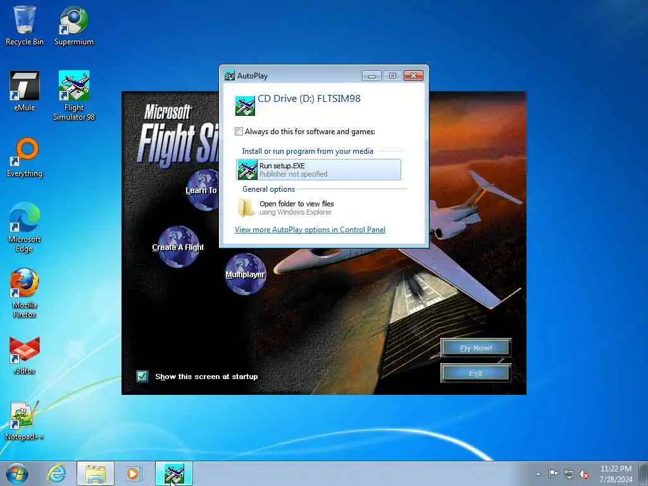Image resolution: width=648 pixels, height=486 pixels.
Task: Select the Mozilla Firefox desktop icon
Action: tap(25, 294)
